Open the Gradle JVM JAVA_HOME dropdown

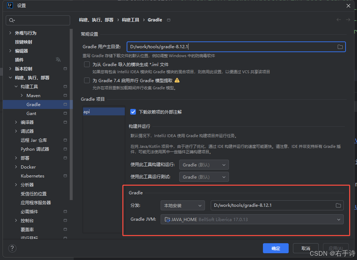click(252, 219)
